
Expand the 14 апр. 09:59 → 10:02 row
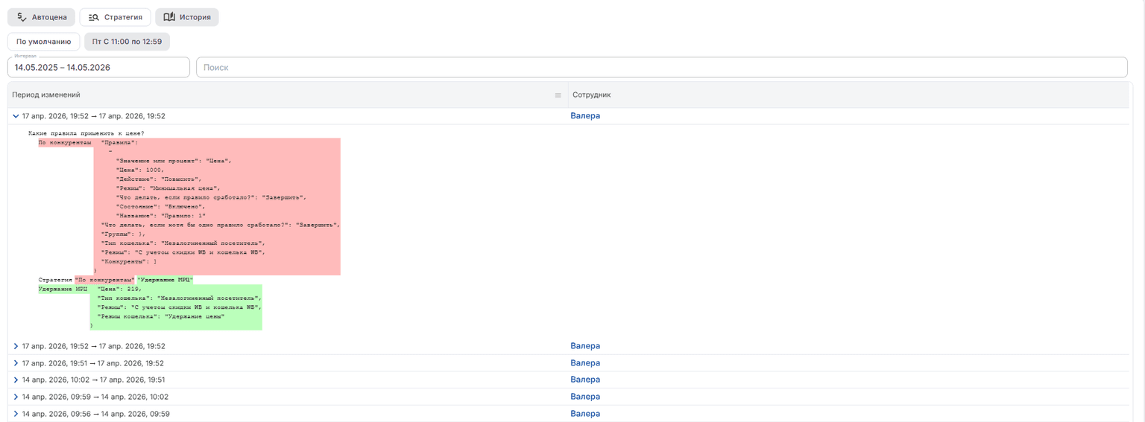(x=16, y=397)
